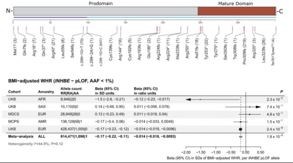Viewport: 293px width, 163px height.
Task: Select the Arg40* (21) variant label
Action: pyautogui.click(x=54, y=48)
